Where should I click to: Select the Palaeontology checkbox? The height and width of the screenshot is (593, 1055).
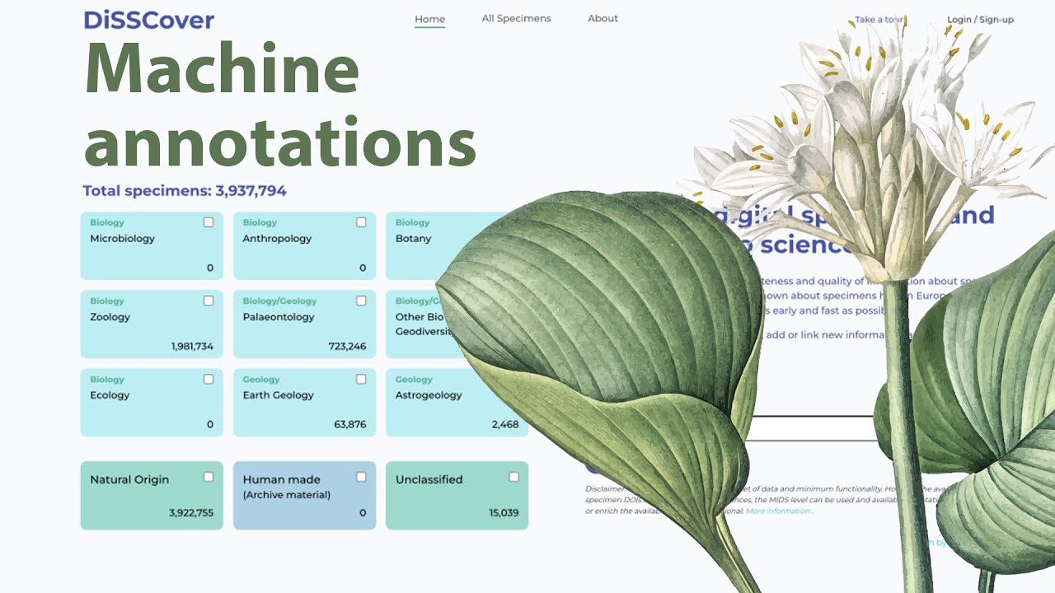tap(361, 301)
